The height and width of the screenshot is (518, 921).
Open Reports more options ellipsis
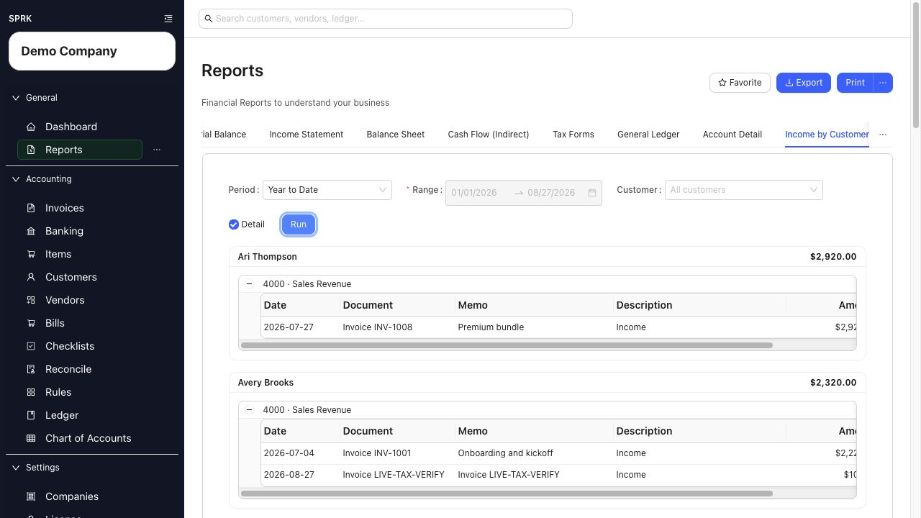coord(157,150)
